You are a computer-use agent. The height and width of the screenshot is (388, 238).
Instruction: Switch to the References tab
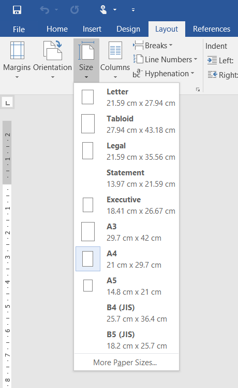(212, 29)
